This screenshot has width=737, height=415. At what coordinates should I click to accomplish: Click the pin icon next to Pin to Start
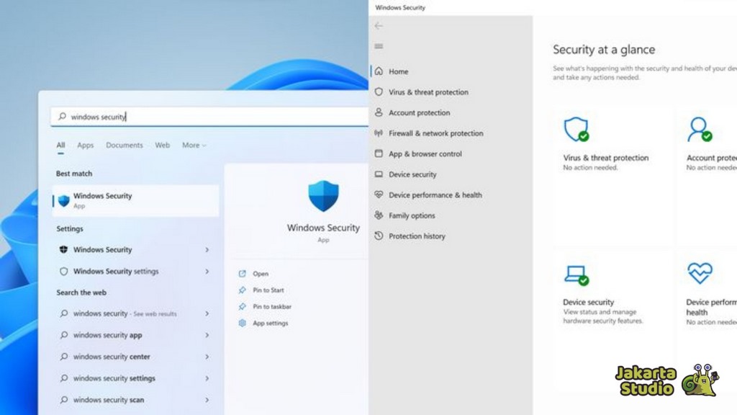(242, 290)
